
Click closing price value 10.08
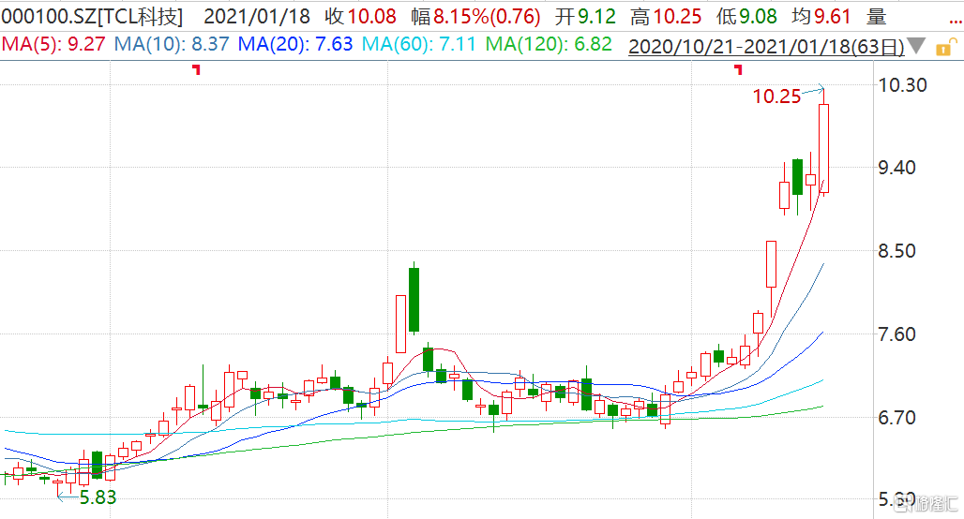(x=370, y=17)
